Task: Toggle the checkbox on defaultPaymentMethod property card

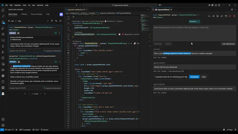Action: [56, 62]
